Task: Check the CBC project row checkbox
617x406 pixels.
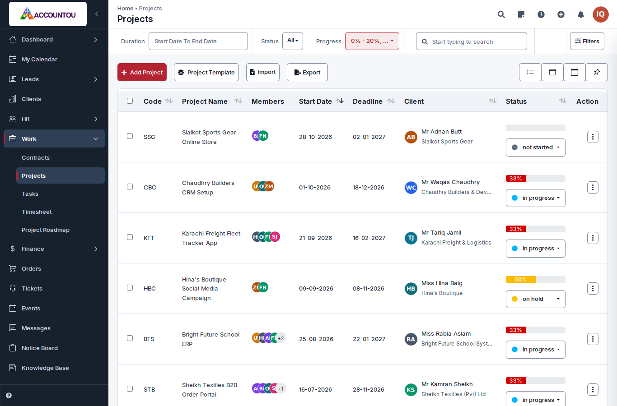Action: pyautogui.click(x=130, y=187)
